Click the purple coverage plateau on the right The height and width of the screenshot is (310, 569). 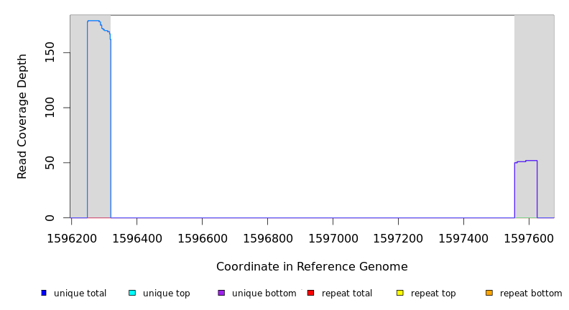(526, 161)
